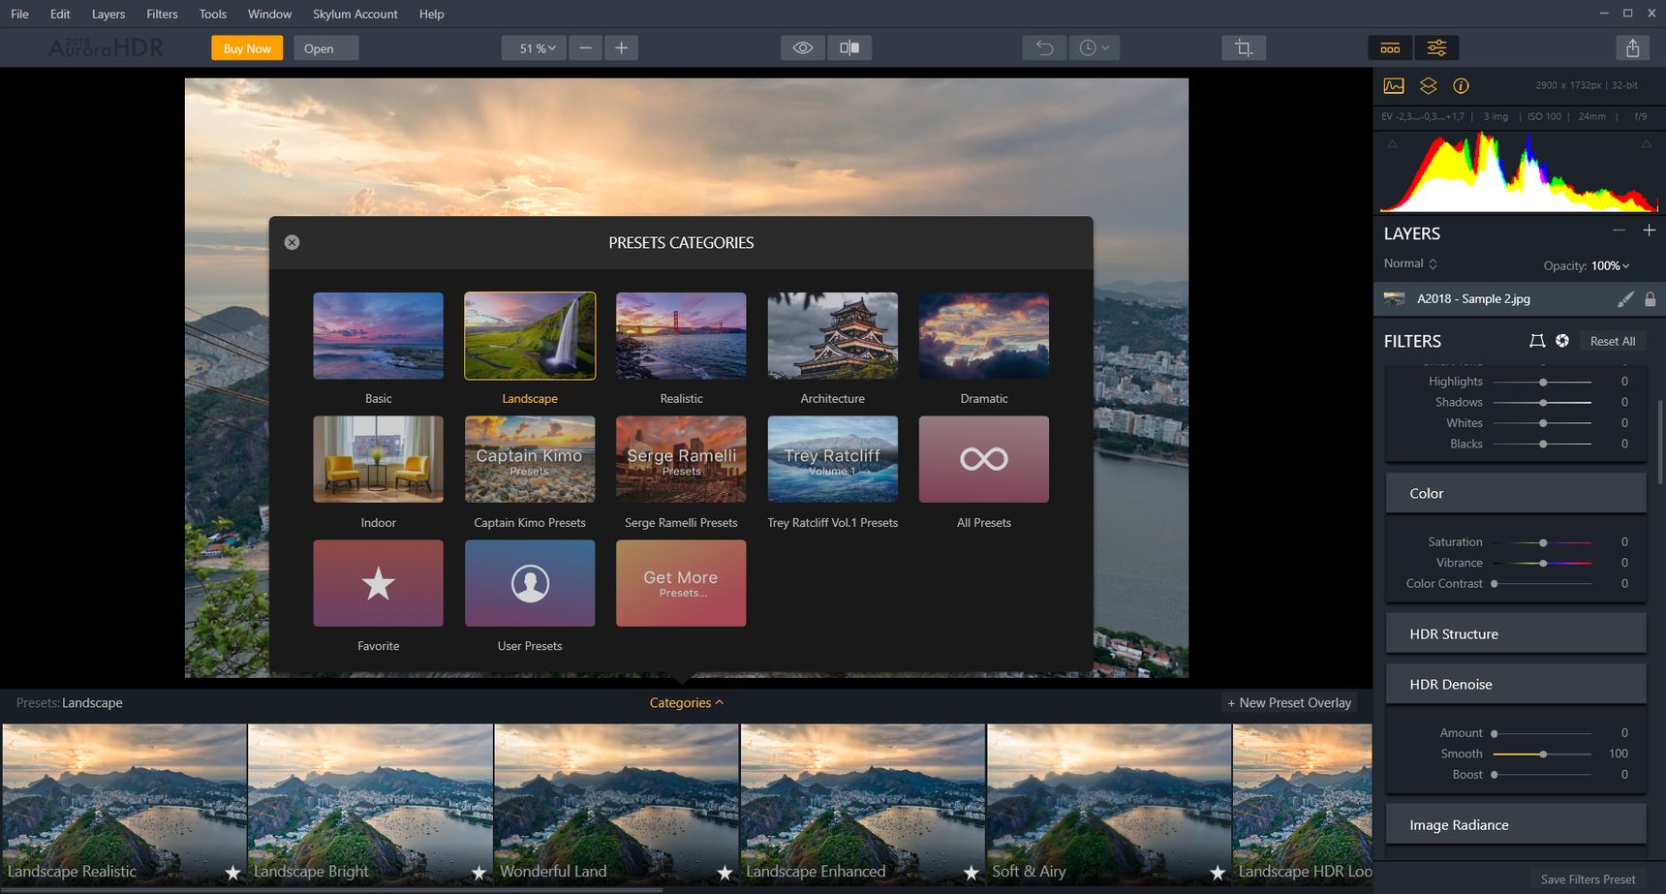This screenshot has height=894, width=1666.
Task: Zoom in with the plus button
Action: tap(621, 47)
